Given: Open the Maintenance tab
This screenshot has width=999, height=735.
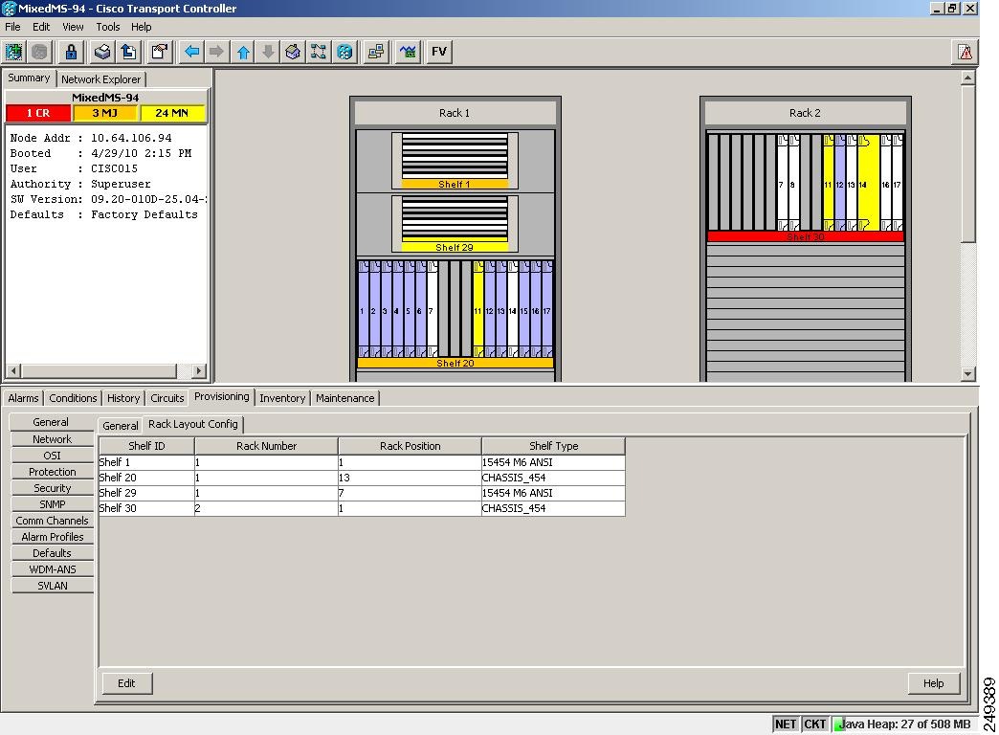Looking at the screenshot, I should point(344,398).
